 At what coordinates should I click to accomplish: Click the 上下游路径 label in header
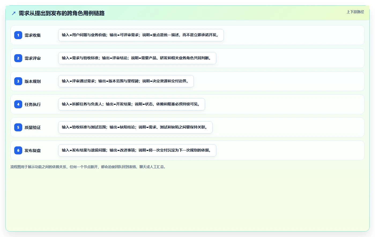point(355,12)
